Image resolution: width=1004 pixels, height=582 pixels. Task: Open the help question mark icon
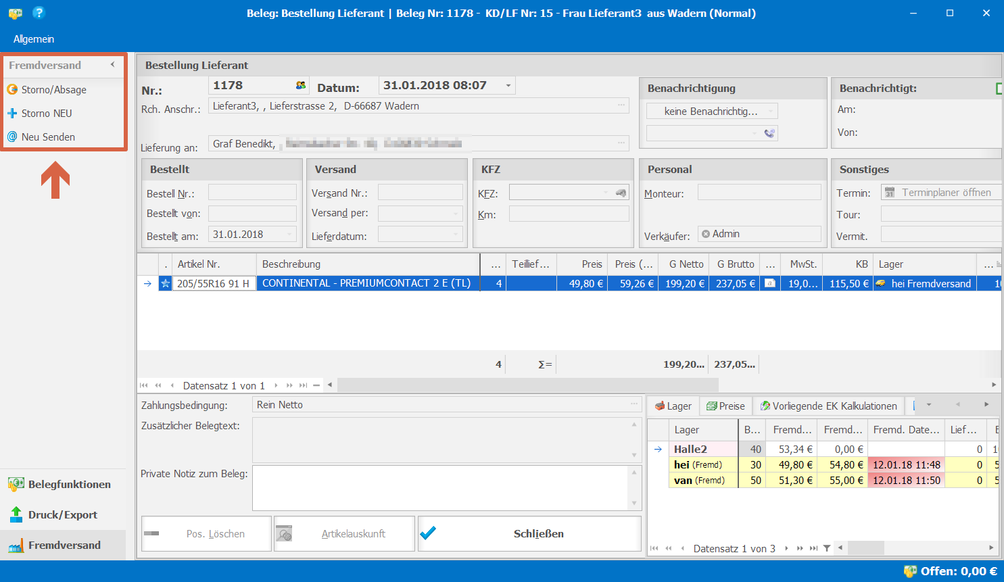tap(39, 12)
